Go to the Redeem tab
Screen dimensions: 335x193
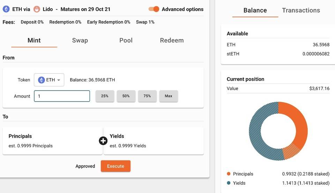coord(172,40)
